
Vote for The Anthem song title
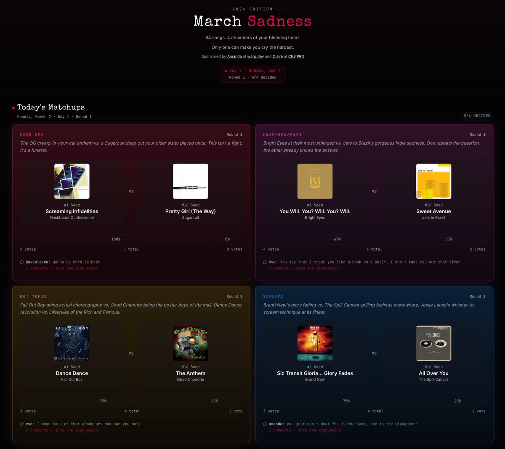coord(191,373)
